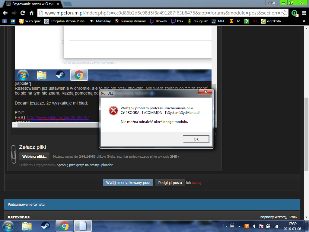Open the e-Szkoła bookmark

[271, 21]
